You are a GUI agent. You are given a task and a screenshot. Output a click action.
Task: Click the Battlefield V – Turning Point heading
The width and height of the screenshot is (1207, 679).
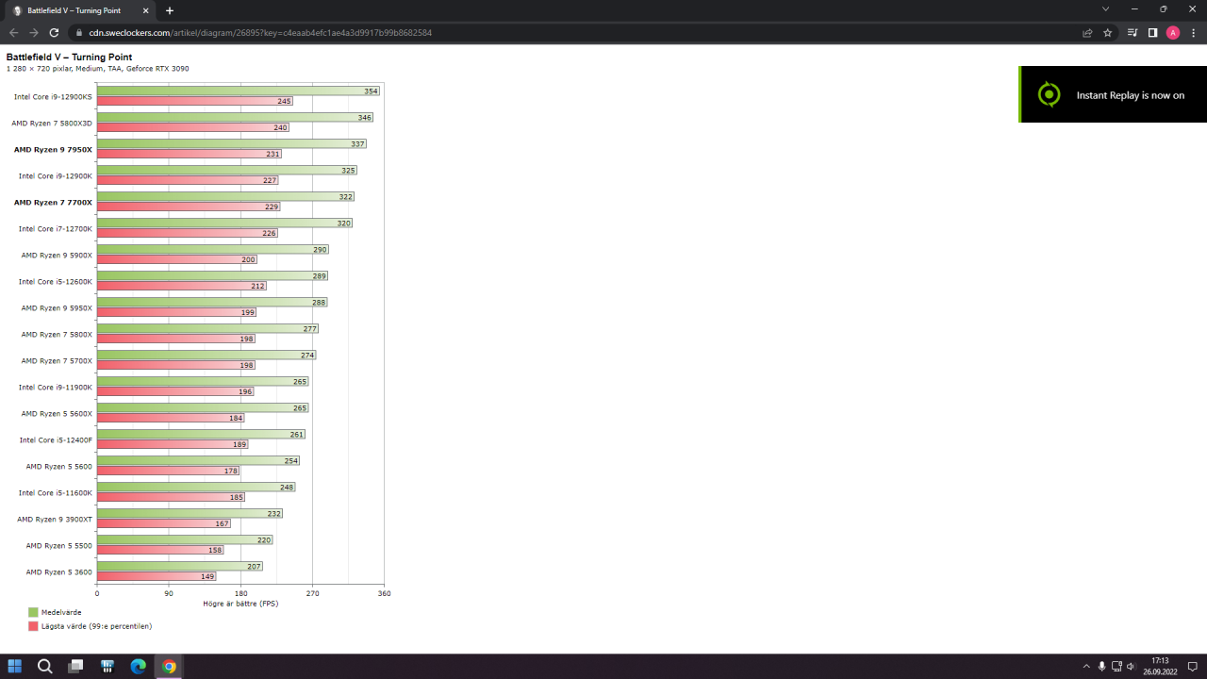tap(69, 58)
